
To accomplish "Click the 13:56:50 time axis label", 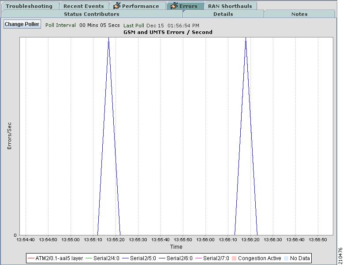I will (318, 239).
